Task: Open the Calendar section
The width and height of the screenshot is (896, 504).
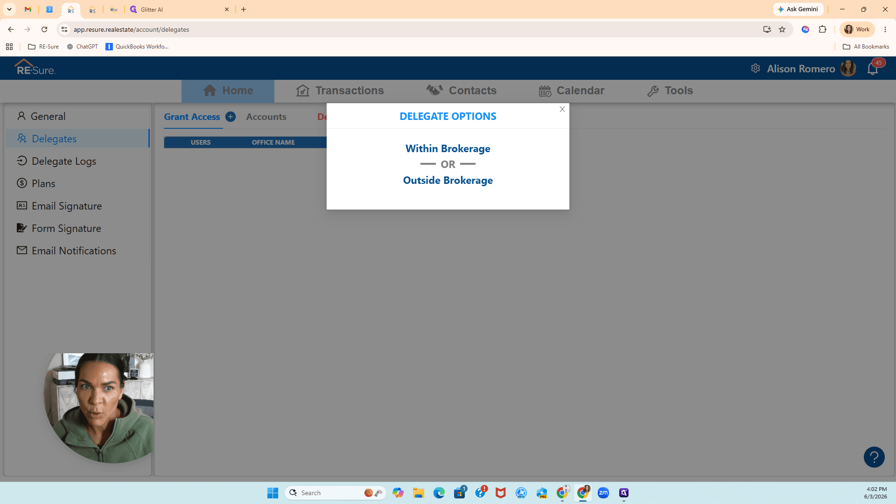Action: click(x=571, y=91)
